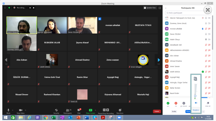This screenshot has width=216, height=121.
Task: Click the green encryption shield icon
Action: 9,8
